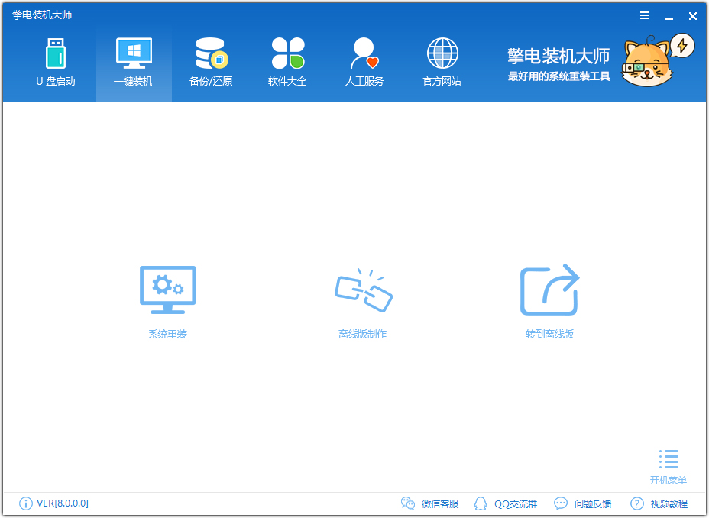
Task: Click the WeChat icon in status bar
Action: [408, 503]
